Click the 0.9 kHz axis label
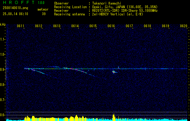 [3, 70]
